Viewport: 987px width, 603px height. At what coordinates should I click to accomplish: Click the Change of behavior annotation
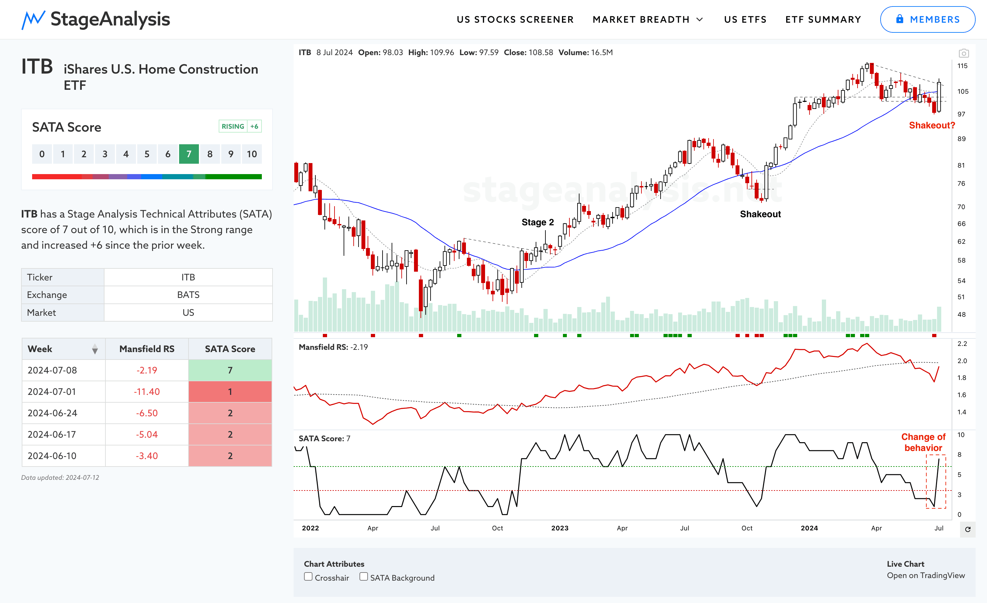[x=923, y=442]
